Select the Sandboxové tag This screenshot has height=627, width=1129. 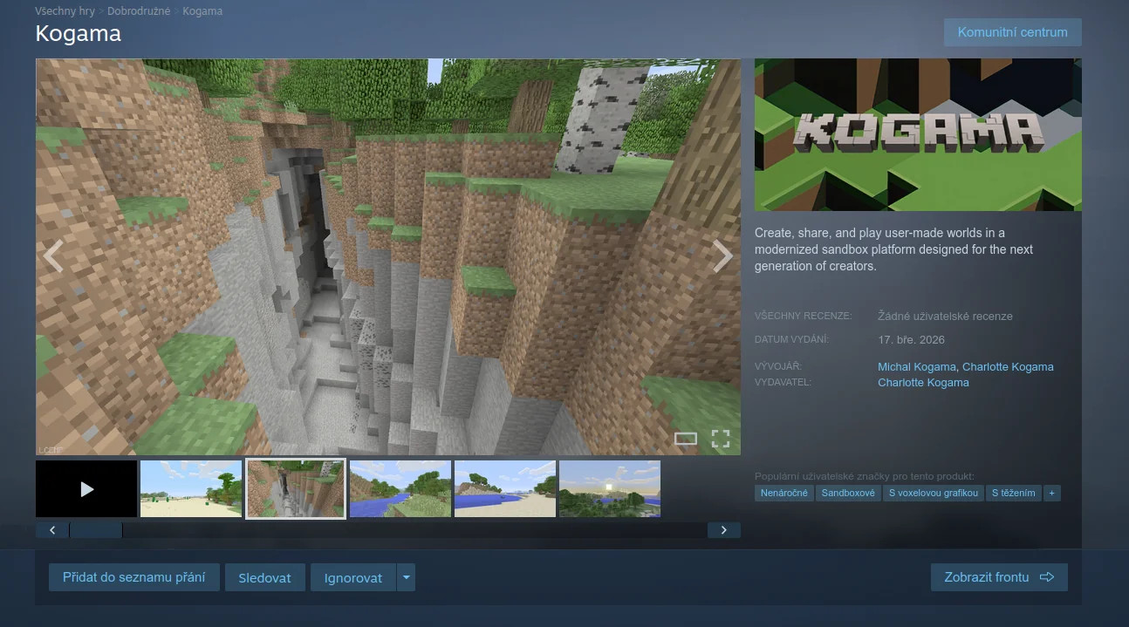pos(848,493)
